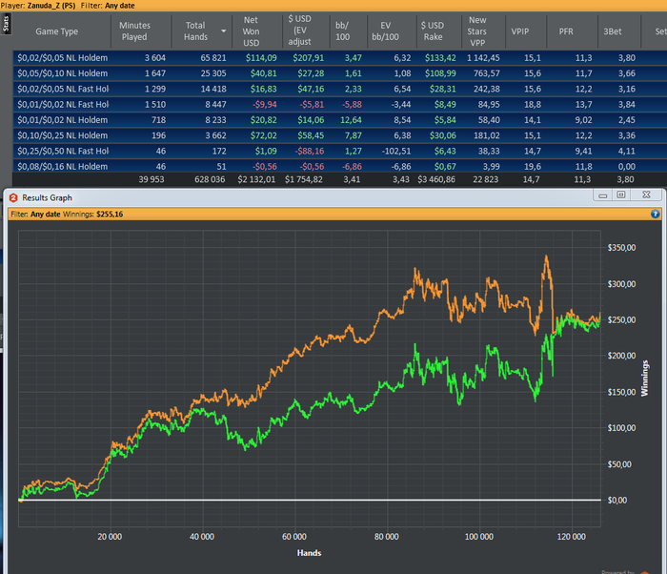
Task: Click the $ USD Rake column header
Action: 435,31
